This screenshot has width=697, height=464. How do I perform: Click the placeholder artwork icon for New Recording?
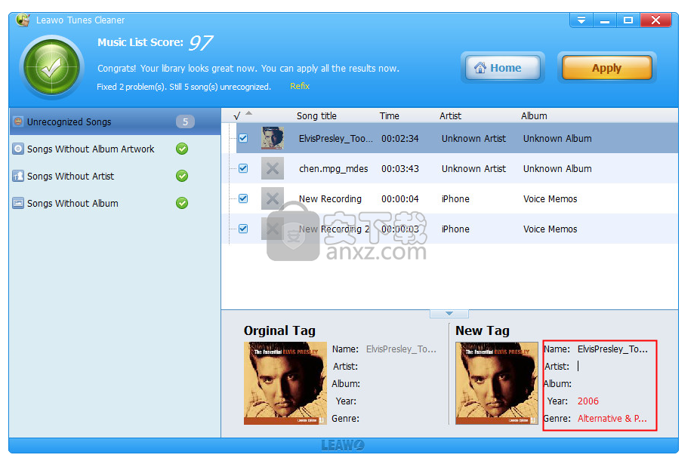[273, 198]
